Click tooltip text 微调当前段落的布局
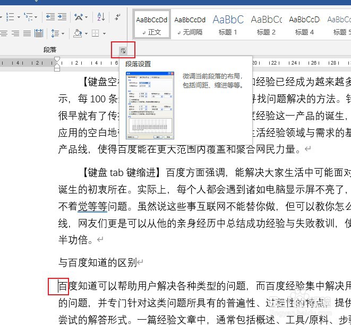This screenshot has width=351, height=325. point(211,76)
